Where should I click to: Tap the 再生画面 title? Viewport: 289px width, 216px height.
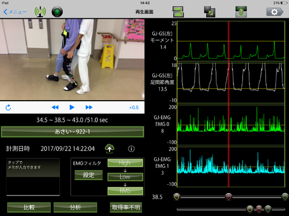click(144, 12)
